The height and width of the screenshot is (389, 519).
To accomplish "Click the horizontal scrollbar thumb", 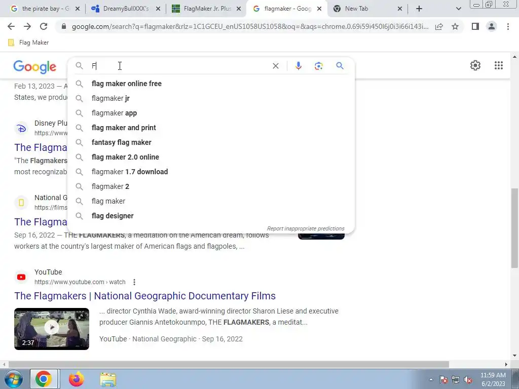I will click(x=229, y=365).
